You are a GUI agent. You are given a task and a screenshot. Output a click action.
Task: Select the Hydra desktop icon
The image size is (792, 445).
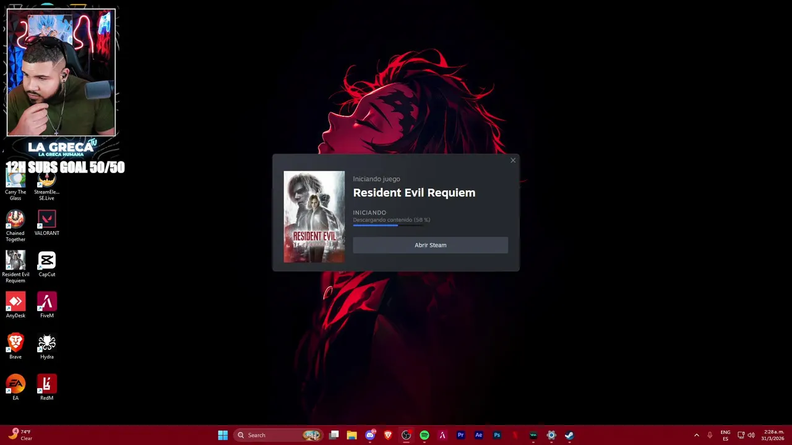tap(47, 347)
